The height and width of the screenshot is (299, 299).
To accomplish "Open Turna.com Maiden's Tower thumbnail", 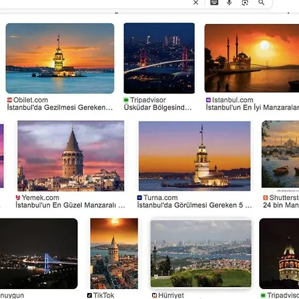I will click(x=195, y=156).
